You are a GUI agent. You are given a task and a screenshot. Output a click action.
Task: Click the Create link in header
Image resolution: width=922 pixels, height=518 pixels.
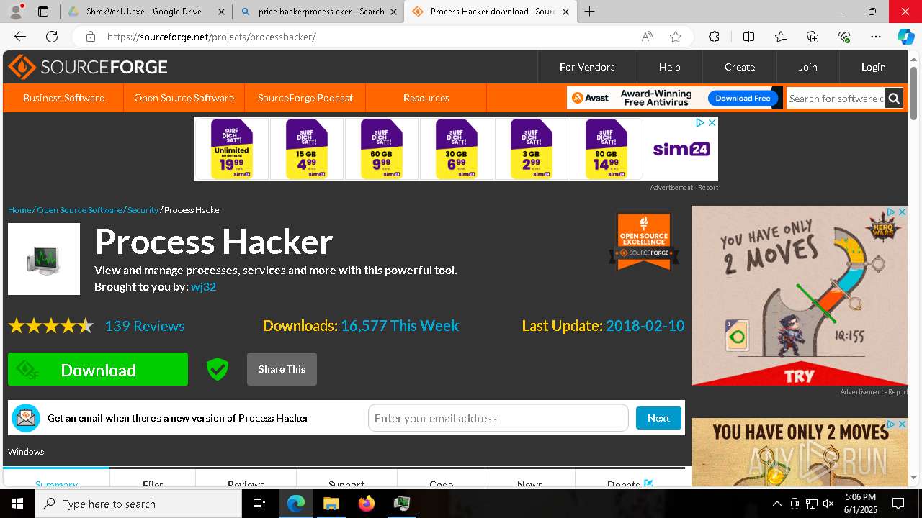[x=740, y=67]
